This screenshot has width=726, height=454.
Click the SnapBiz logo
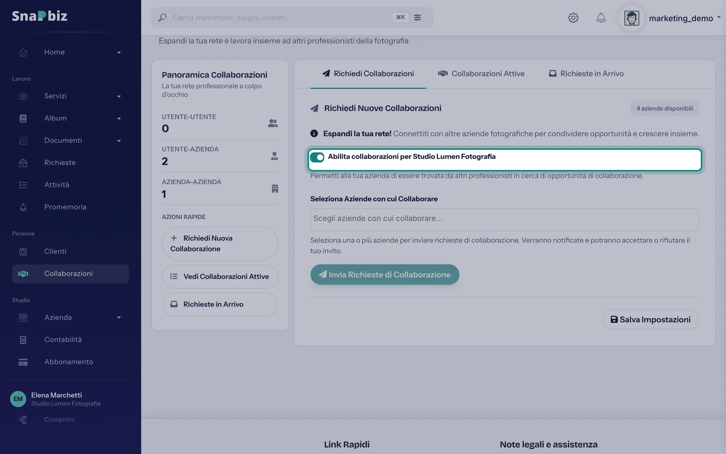pyautogui.click(x=39, y=16)
